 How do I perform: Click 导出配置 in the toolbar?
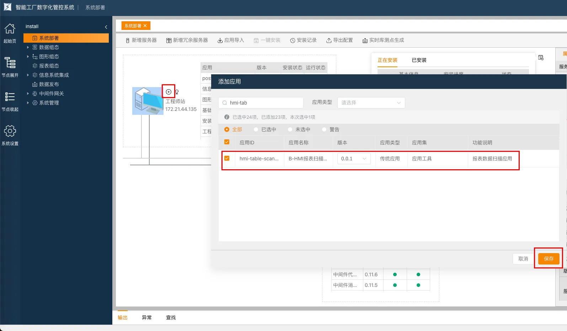pos(339,41)
